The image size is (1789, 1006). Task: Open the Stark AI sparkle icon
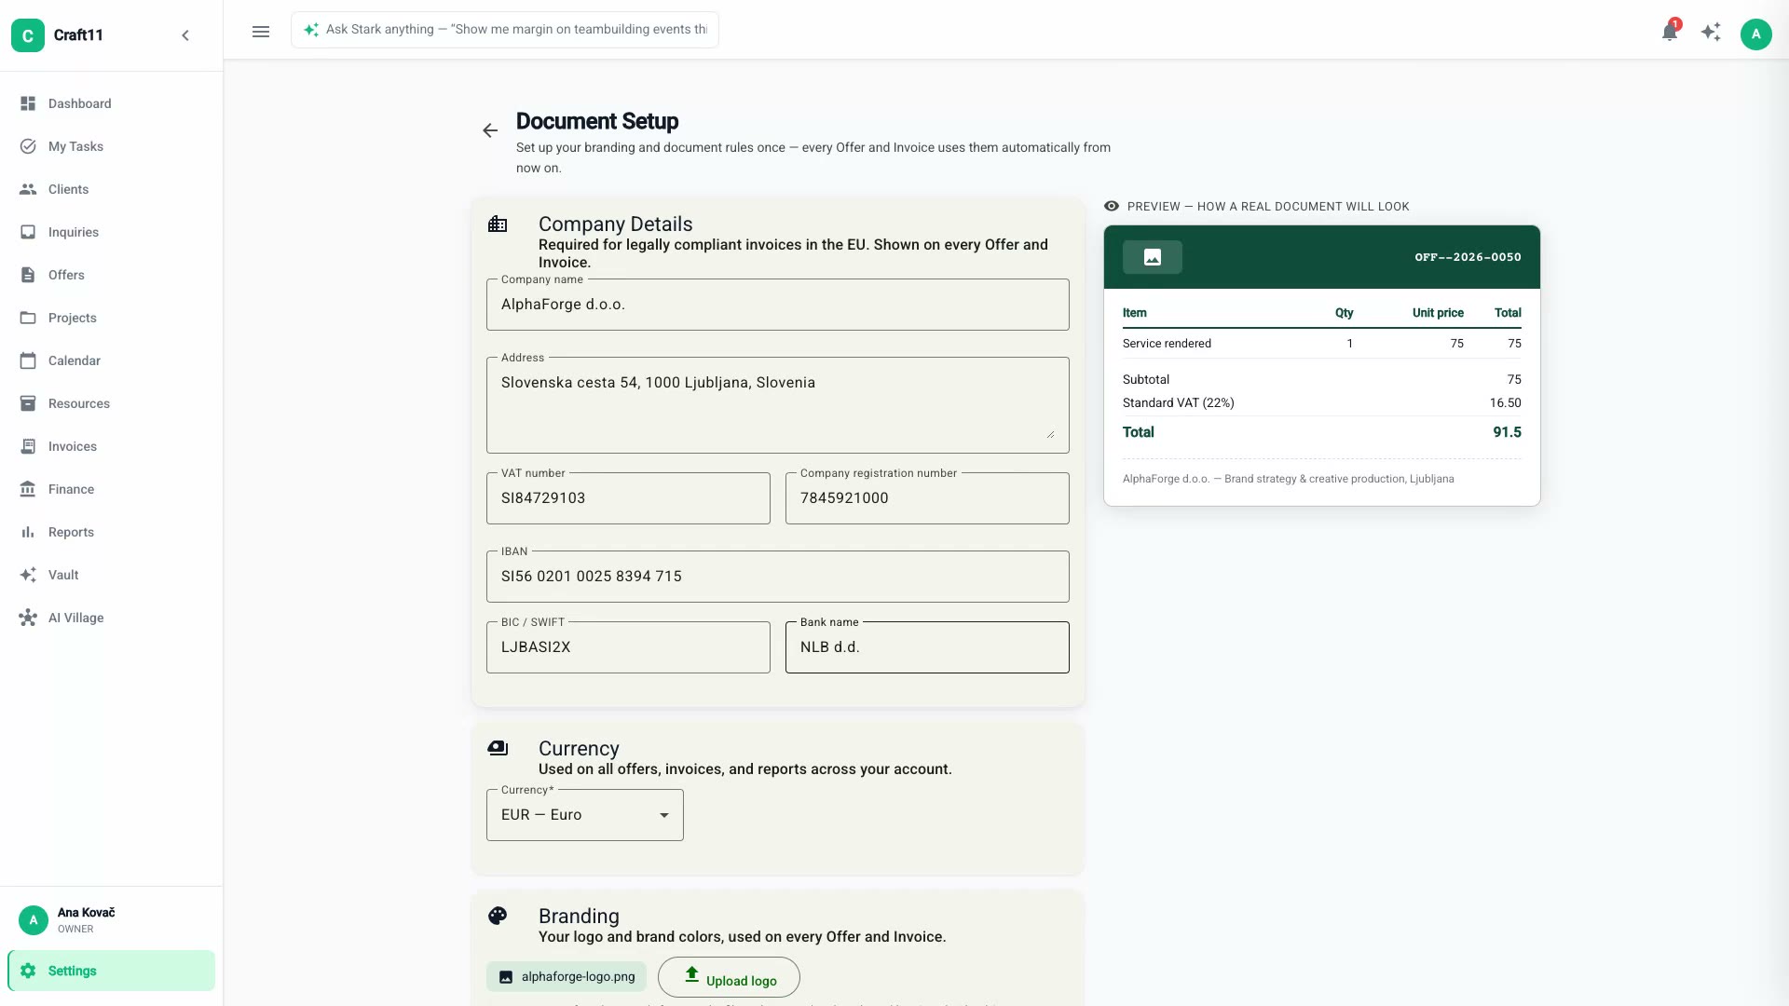1711,32
